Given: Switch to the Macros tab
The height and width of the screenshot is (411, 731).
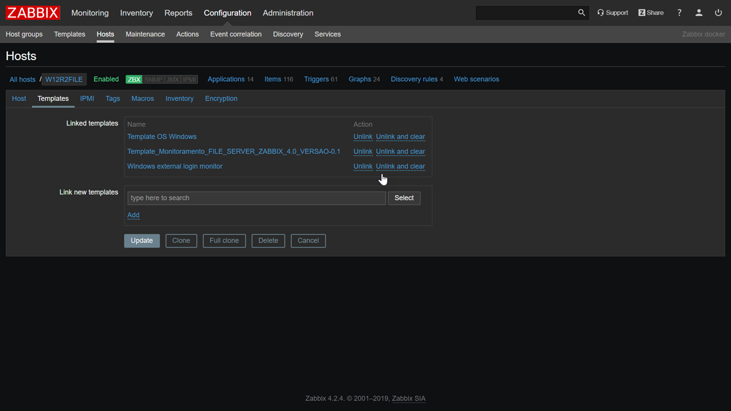Looking at the screenshot, I should point(142,98).
